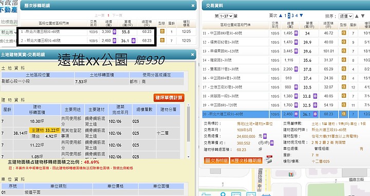Select highlighted row 20 新北大道三段31~60號
The image size is (370, 196).
286,114
